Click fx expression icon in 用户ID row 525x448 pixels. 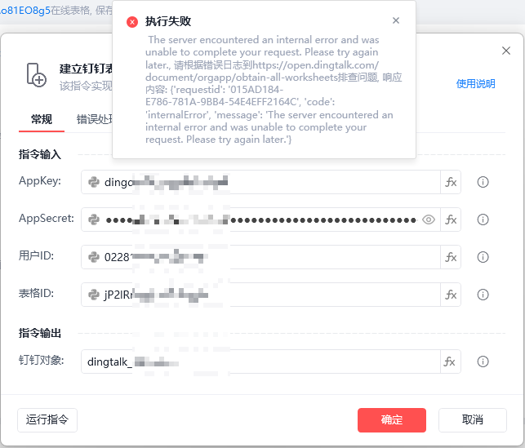click(x=451, y=257)
